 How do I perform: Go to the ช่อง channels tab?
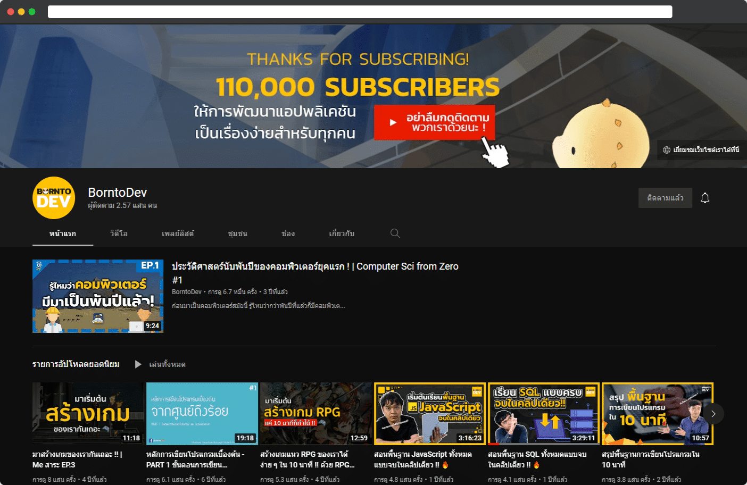(x=288, y=233)
